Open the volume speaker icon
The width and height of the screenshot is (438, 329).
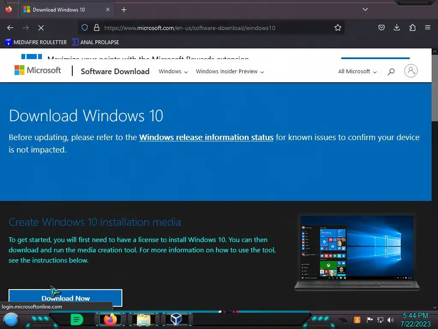391,320
